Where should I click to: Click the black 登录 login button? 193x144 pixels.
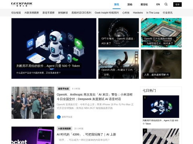177,4
